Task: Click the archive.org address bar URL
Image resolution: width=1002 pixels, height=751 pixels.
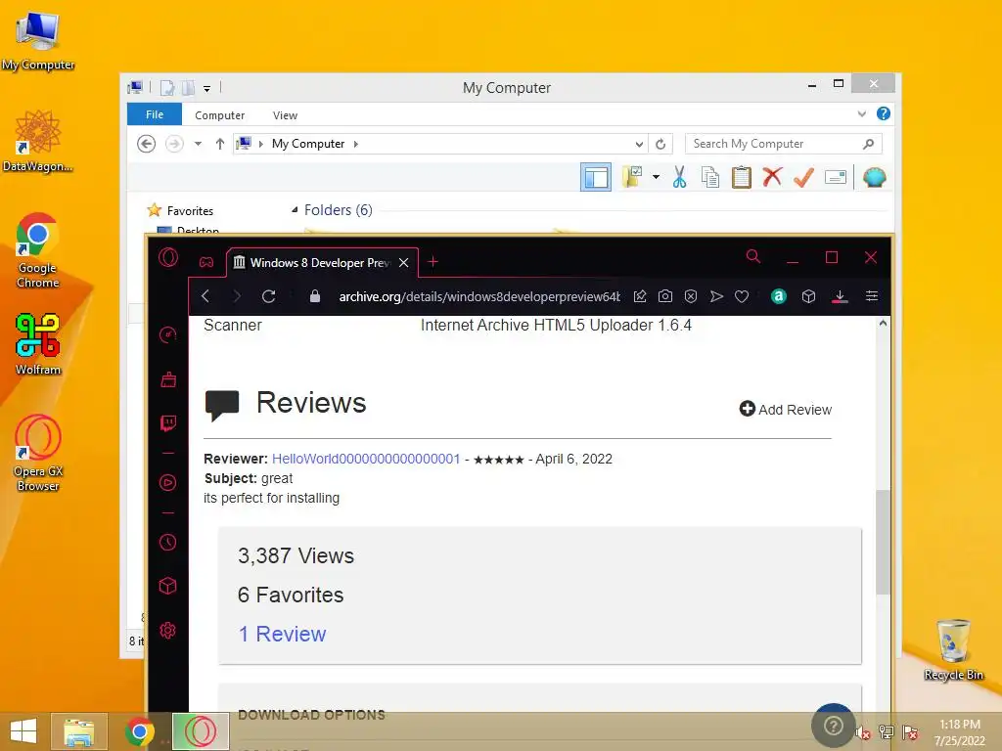Action: pyautogui.click(x=479, y=296)
